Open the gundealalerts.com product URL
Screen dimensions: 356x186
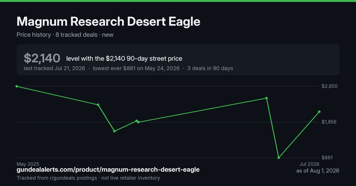(108, 170)
